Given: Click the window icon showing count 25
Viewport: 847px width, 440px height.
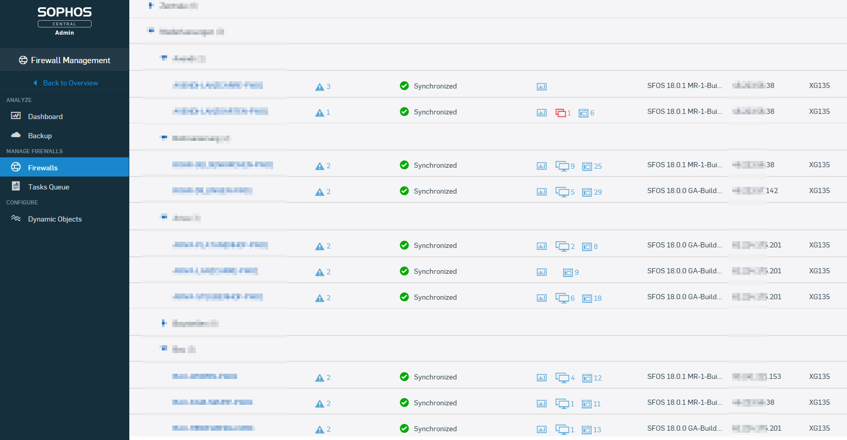Looking at the screenshot, I should pos(587,166).
